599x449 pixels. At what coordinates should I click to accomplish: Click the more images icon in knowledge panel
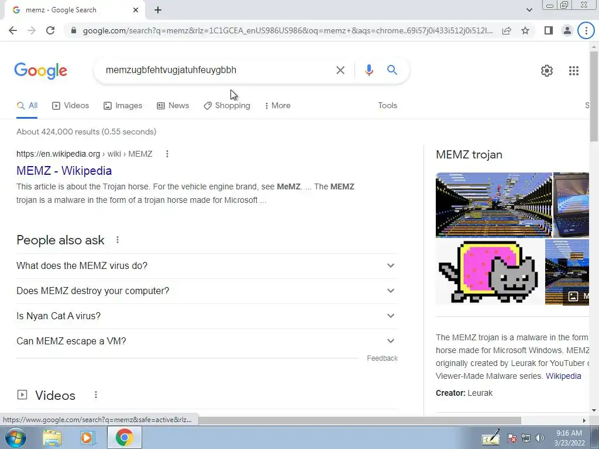[x=573, y=296]
